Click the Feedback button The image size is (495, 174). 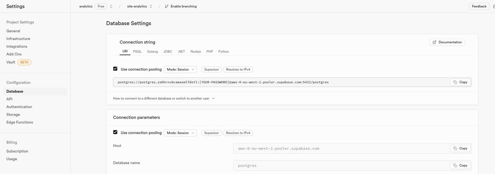tap(479, 6)
